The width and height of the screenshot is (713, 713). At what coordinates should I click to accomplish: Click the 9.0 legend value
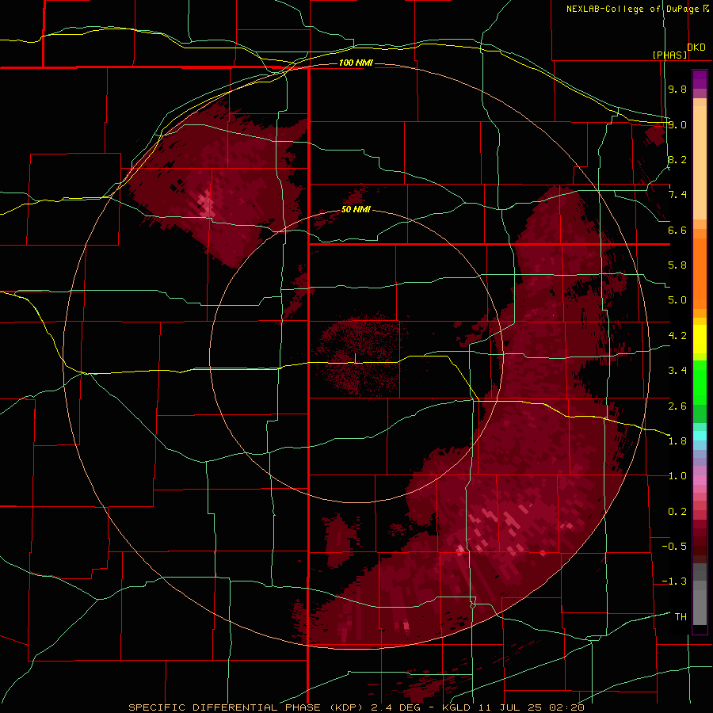[677, 124]
